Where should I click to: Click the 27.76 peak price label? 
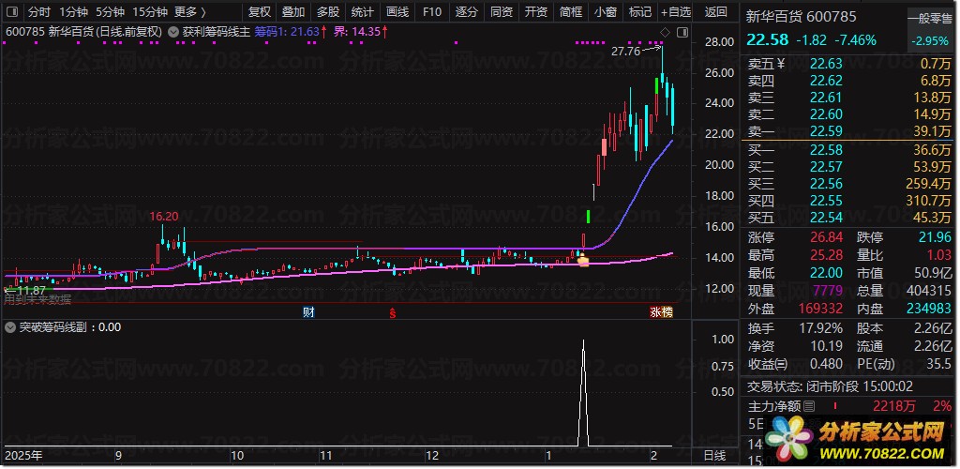pos(625,52)
